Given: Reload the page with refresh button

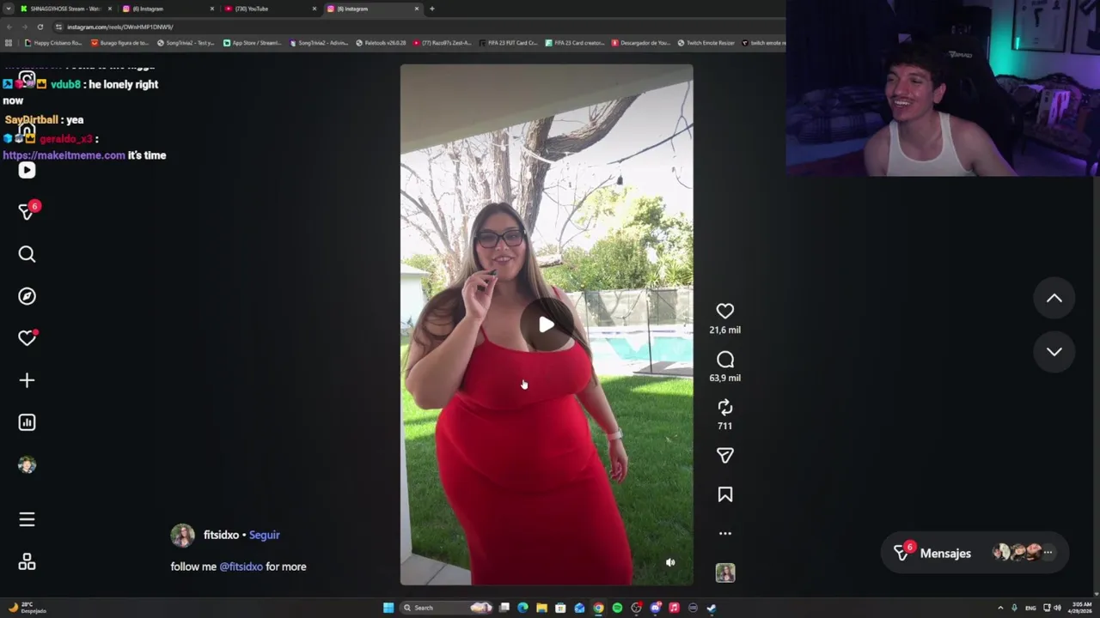Looking at the screenshot, I should (x=40, y=27).
